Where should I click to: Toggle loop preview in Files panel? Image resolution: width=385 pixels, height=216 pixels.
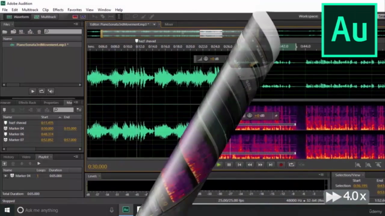(x=42, y=91)
